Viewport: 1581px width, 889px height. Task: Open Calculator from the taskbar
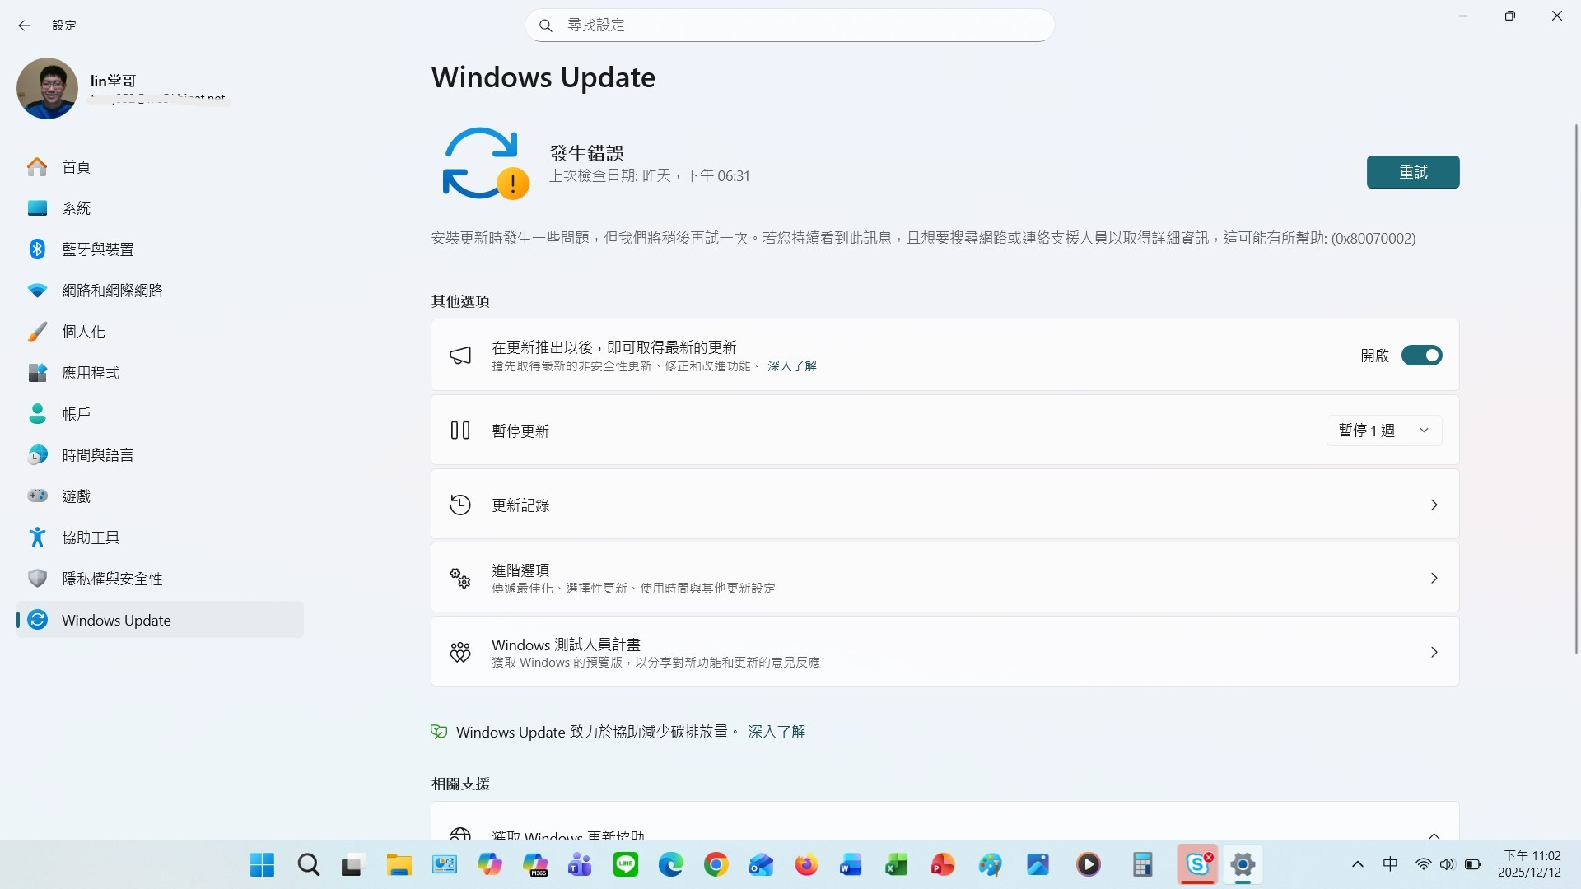click(1142, 865)
